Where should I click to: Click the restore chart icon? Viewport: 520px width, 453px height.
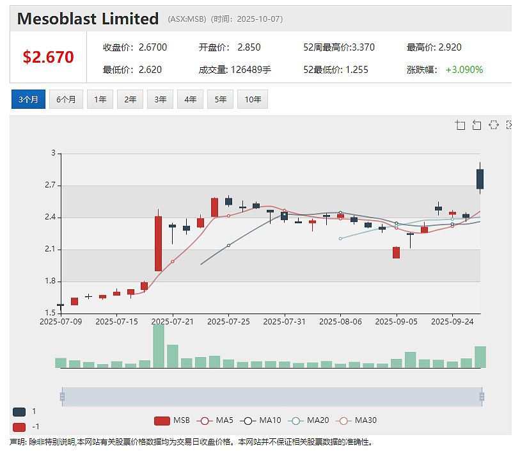pyautogui.click(x=494, y=125)
